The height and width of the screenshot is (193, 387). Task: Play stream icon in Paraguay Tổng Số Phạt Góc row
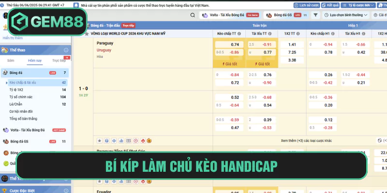pyautogui.click(x=135, y=181)
